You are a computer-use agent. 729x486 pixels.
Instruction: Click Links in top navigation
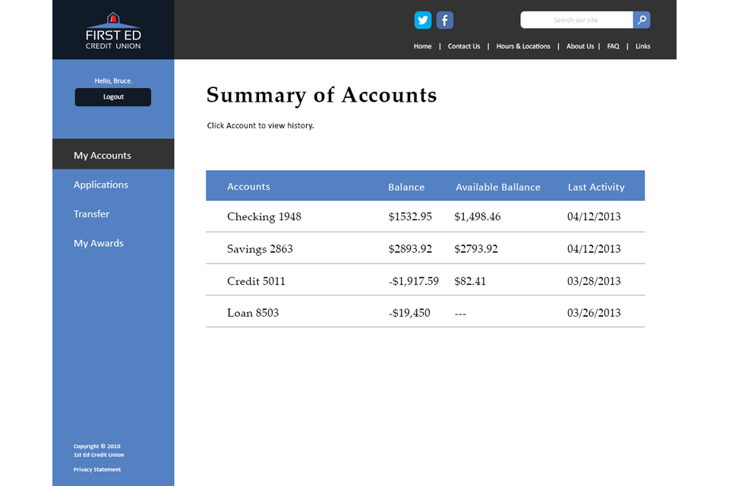(642, 46)
